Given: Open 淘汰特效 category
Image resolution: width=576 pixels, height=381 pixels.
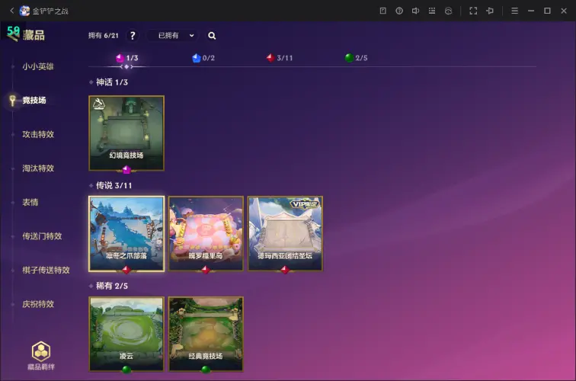Looking at the screenshot, I should pos(38,168).
